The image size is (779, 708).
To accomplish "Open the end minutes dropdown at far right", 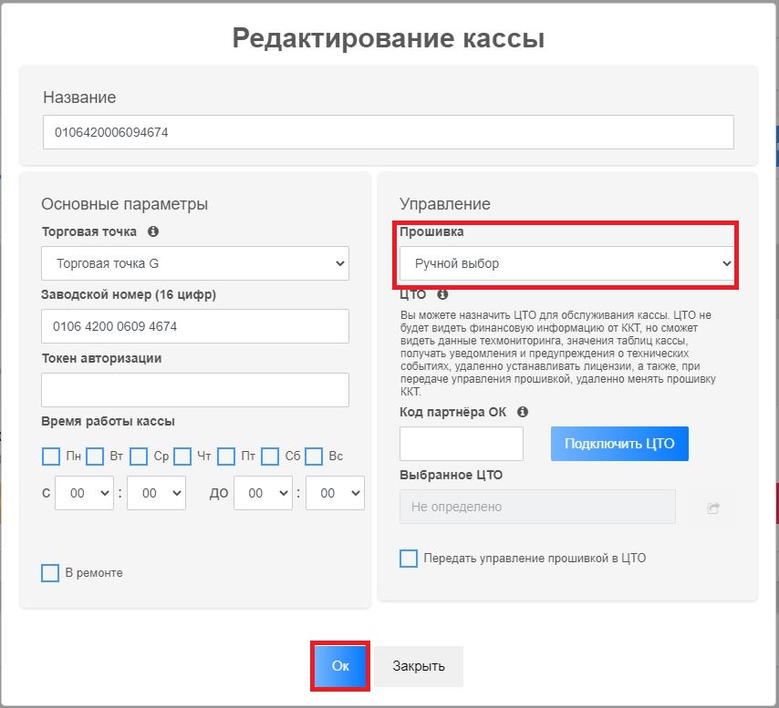I will coord(335,493).
